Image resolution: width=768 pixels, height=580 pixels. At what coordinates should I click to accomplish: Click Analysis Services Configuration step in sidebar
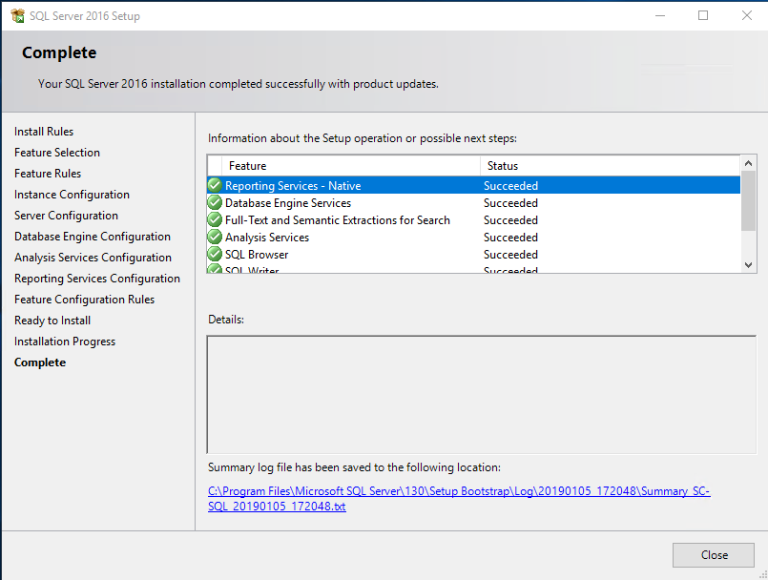click(x=93, y=258)
